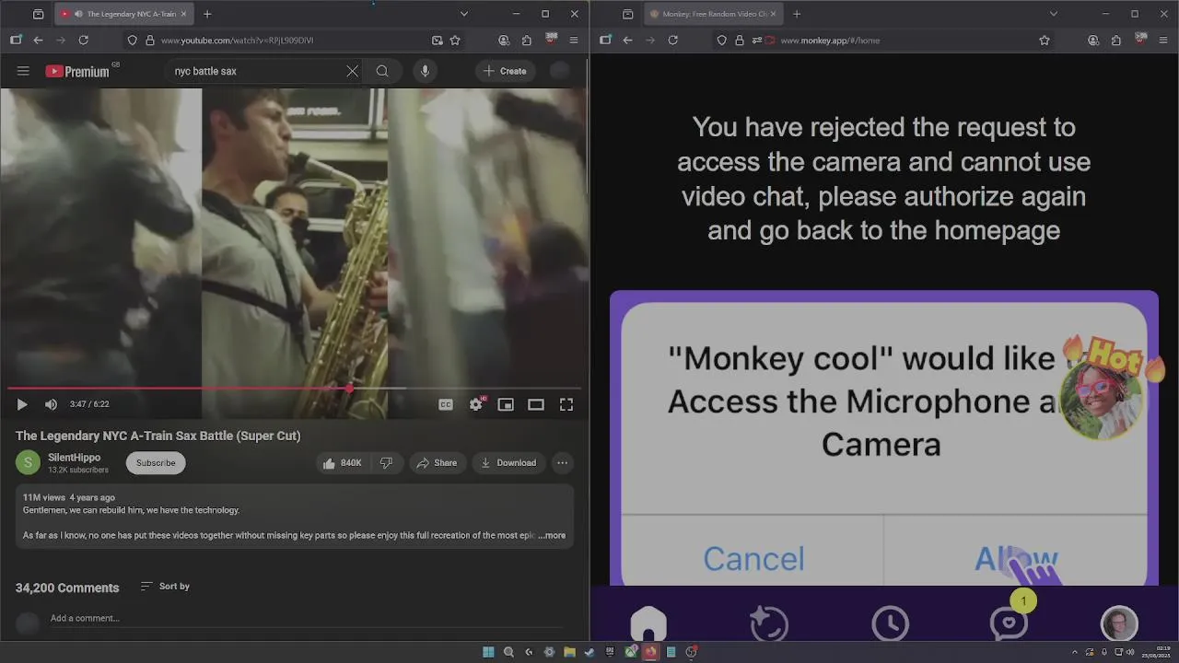List all tabs in Monkey window

click(1053, 14)
